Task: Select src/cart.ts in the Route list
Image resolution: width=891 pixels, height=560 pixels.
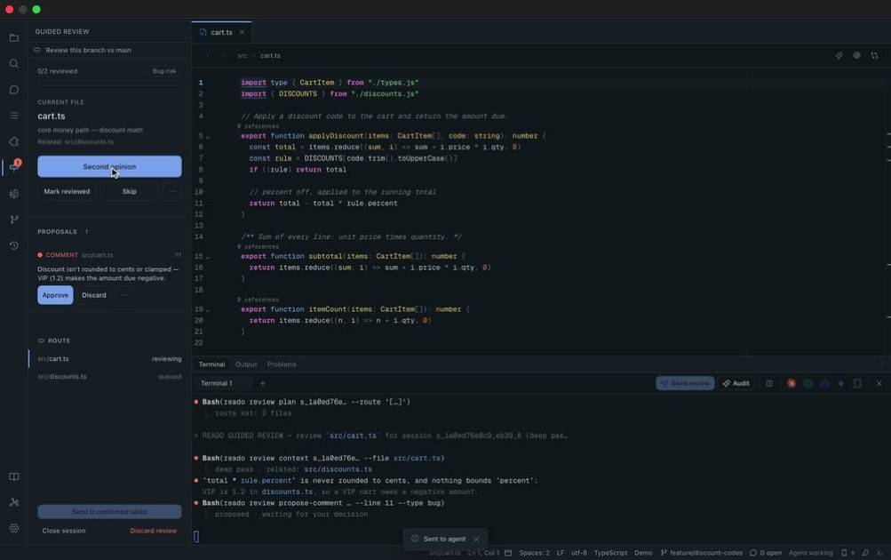Action: pyautogui.click(x=109, y=359)
